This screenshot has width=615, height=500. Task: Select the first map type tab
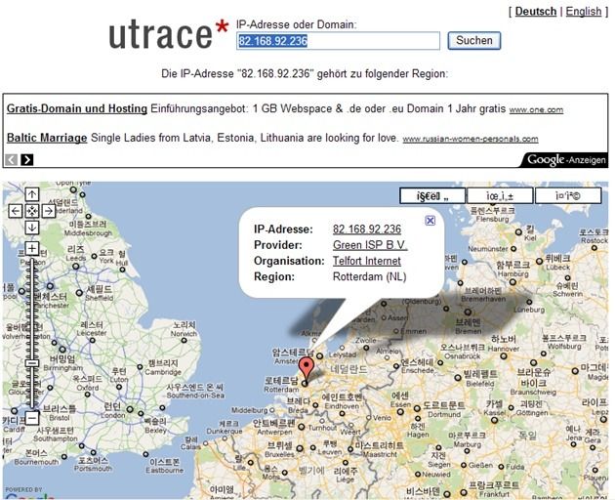coord(432,196)
